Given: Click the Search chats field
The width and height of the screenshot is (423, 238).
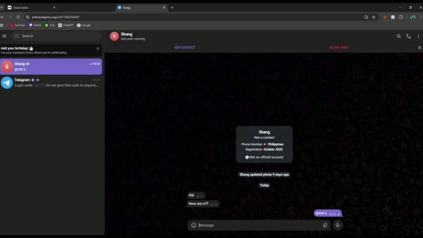Looking at the screenshot, I should point(57,36).
